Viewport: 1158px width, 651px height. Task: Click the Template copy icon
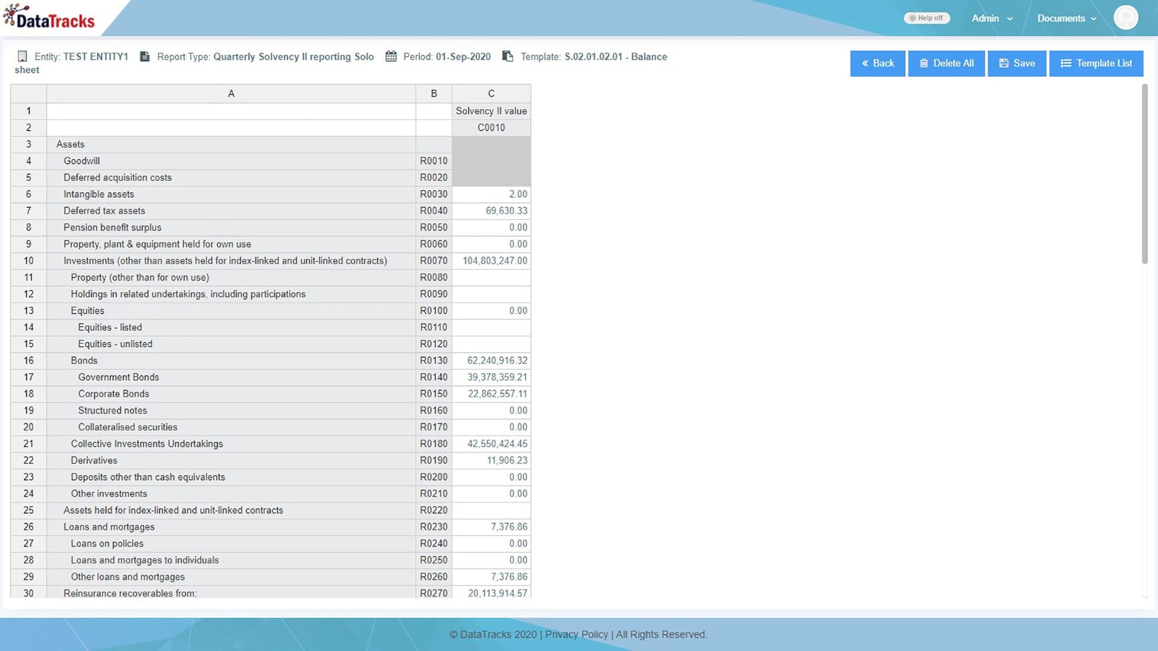click(508, 56)
